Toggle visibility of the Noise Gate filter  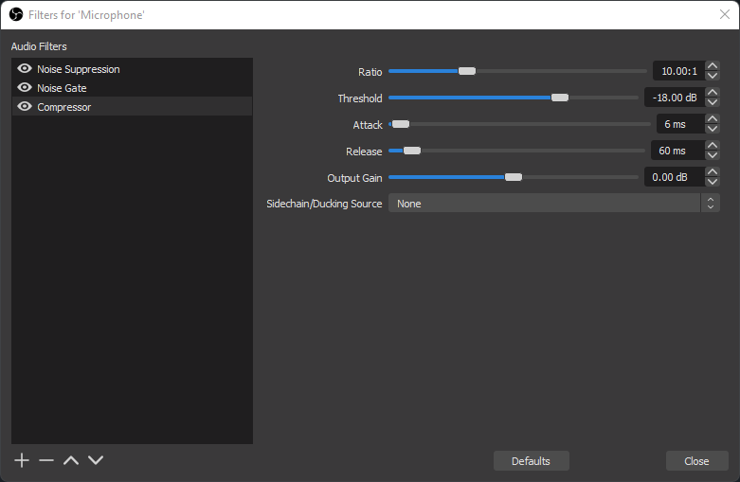(25, 88)
